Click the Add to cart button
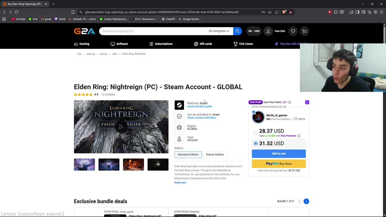 click(279, 153)
